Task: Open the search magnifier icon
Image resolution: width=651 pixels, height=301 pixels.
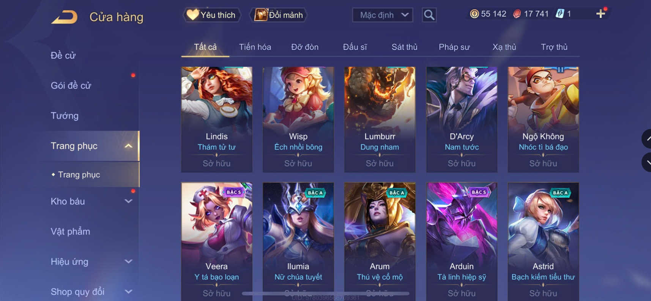Action: [x=429, y=15]
